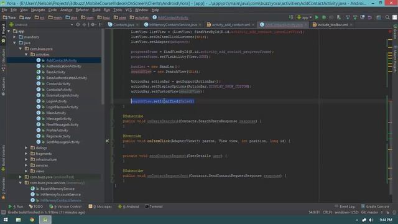Click the Make Project icon left of app
Viewport: 398px width, 224px height.
(291, 17)
